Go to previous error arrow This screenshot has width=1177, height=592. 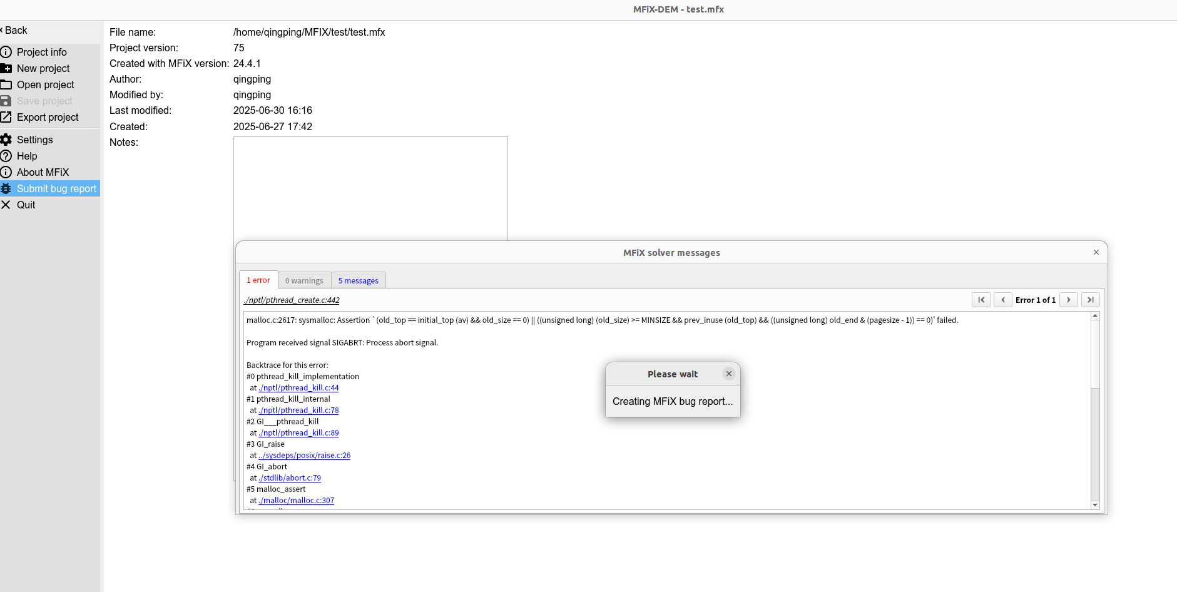(1003, 300)
